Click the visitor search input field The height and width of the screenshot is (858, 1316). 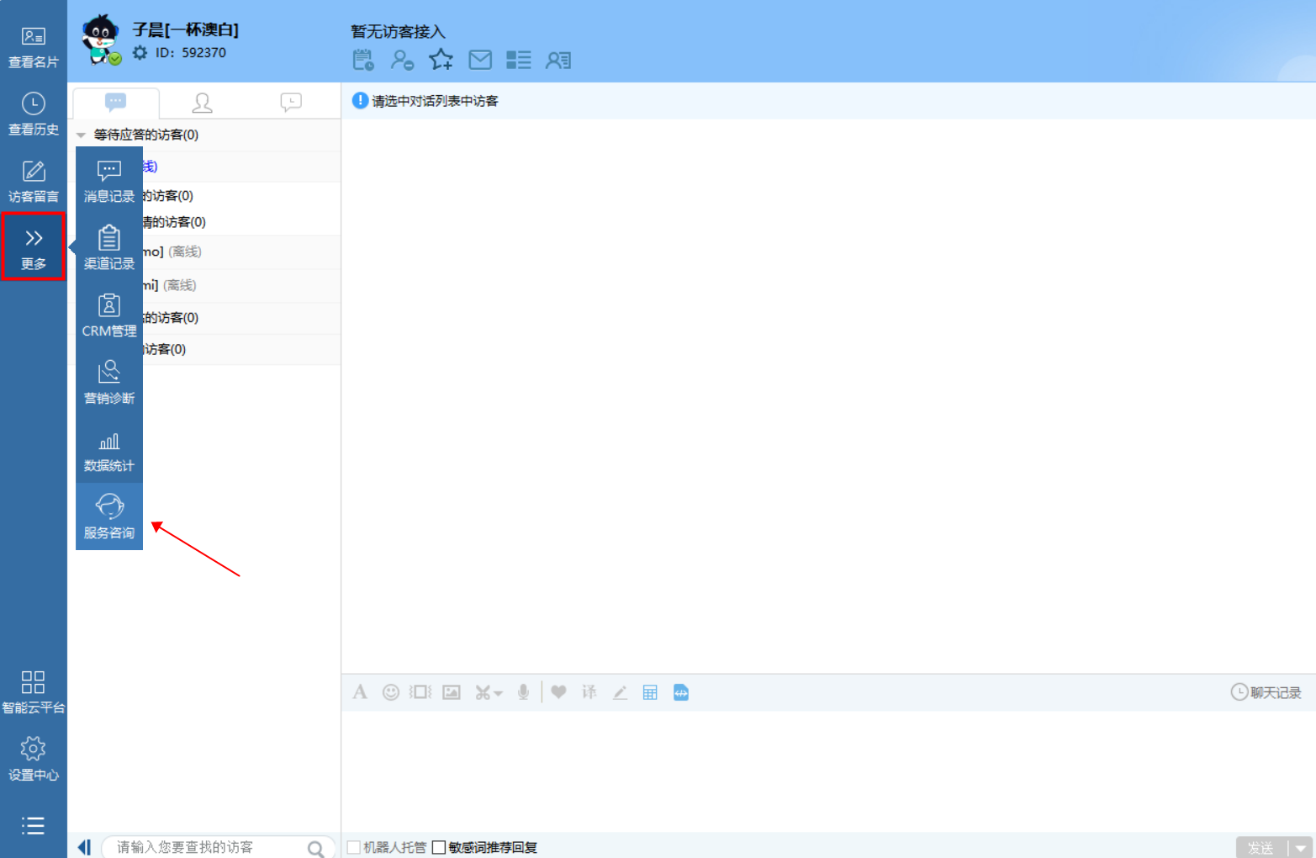206,847
